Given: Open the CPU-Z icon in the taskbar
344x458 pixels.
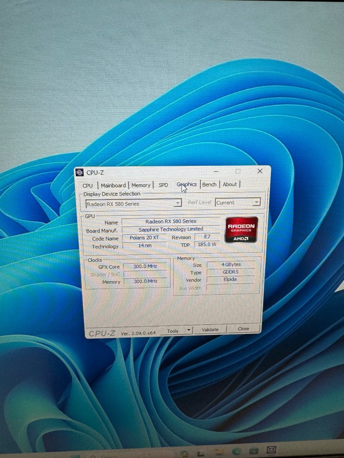Looking at the screenshot, I should point(271,450).
